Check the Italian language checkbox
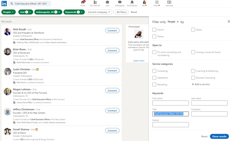The image size is (230, 141). (193, 30)
